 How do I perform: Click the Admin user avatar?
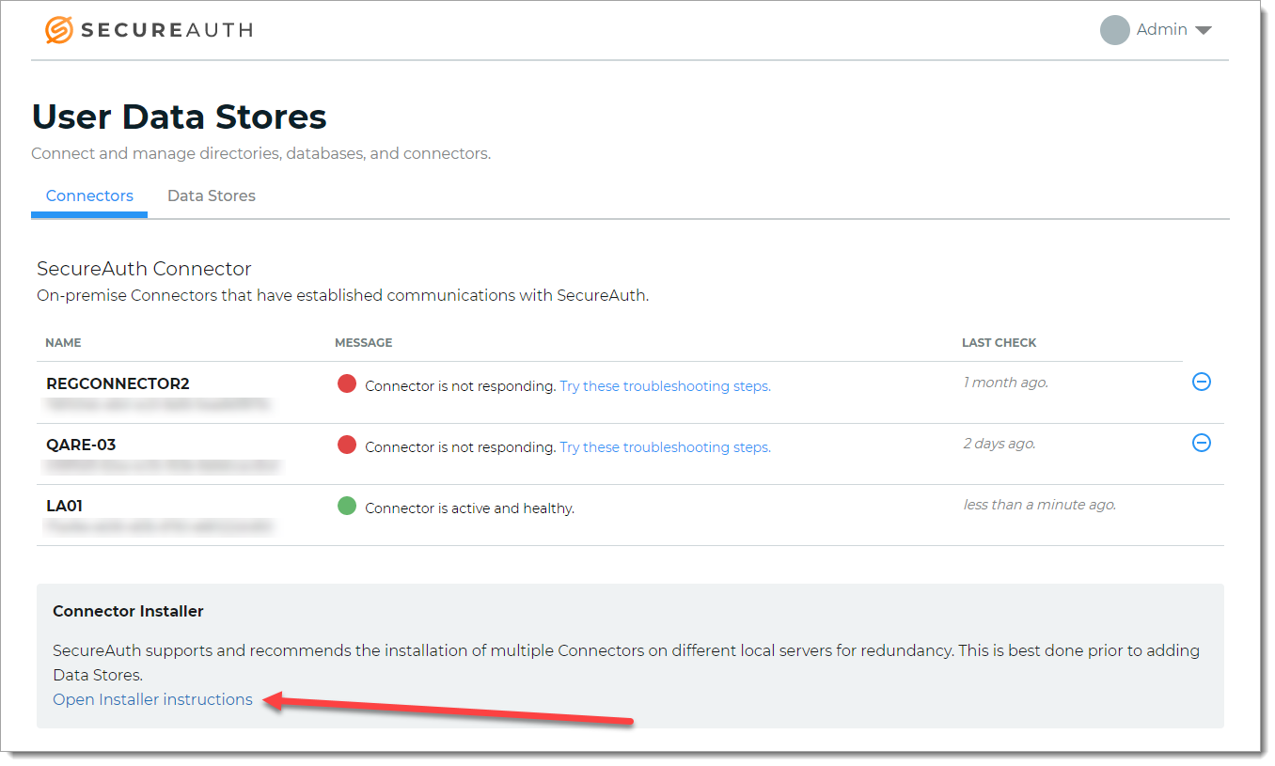tap(1114, 30)
